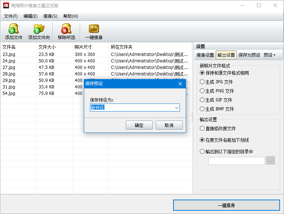Open the 预设 dropdown in settings

pyautogui.click(x=270, y=55)
